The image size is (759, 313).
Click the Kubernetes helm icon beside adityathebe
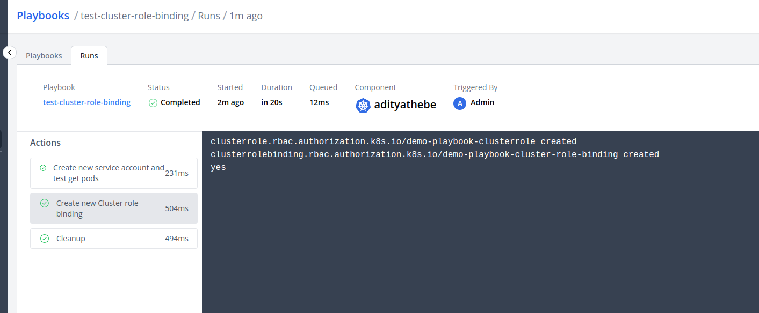click(x=363, y=106)
